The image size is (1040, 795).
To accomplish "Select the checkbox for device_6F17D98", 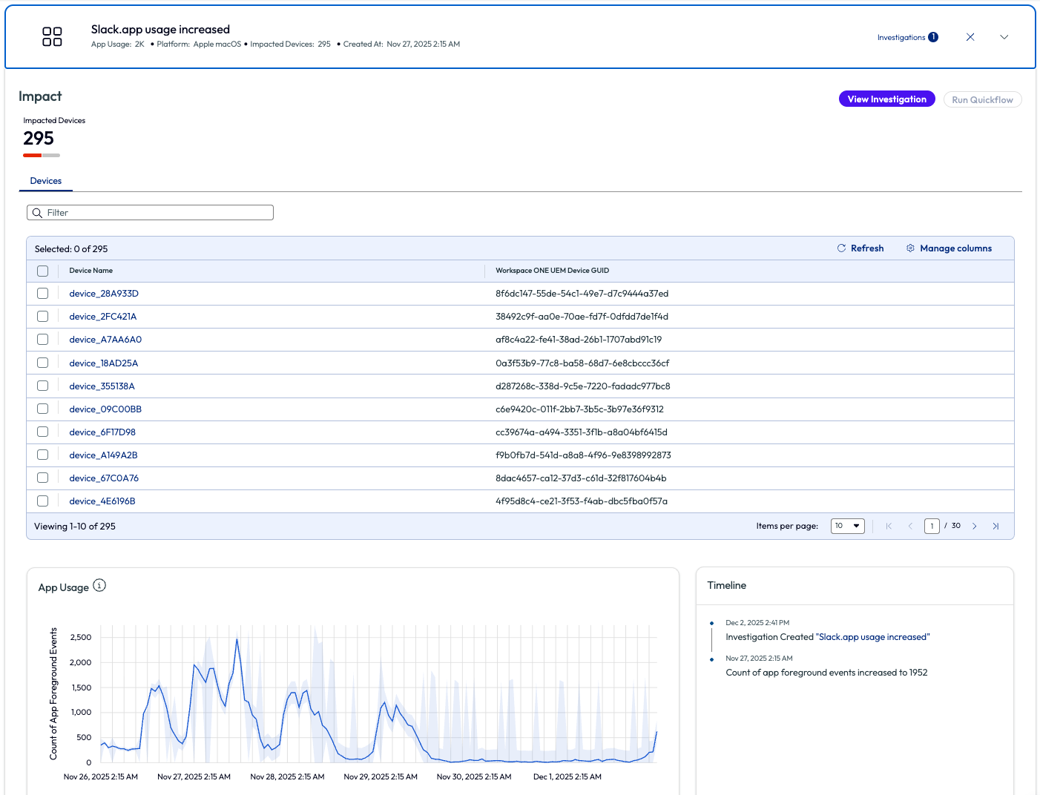I will 43,432.
